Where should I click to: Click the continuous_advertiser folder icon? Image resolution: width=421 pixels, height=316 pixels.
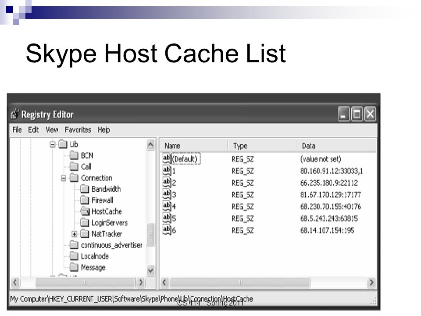74,245
